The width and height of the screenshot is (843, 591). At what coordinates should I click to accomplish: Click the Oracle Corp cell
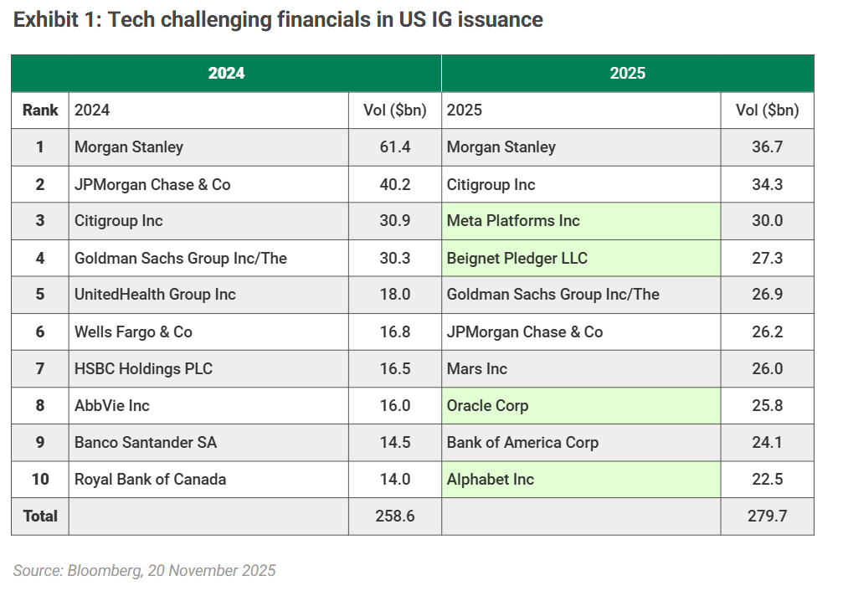tap(487, 406)
